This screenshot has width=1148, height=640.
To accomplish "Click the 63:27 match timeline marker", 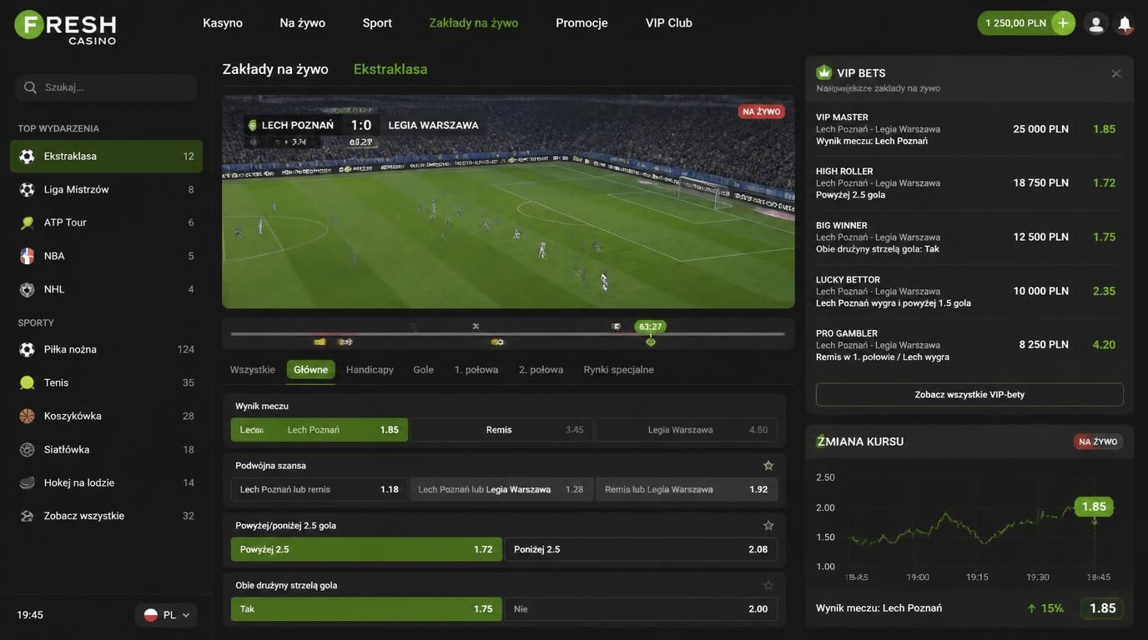I will pyautogui.click(x=651, y=327).
